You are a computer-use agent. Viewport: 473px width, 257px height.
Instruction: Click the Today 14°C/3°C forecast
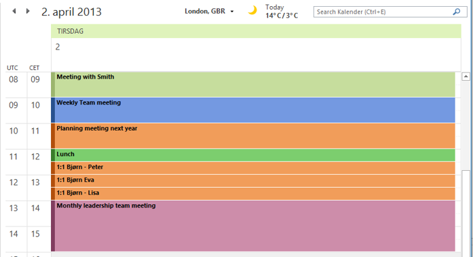click(x=282, y=12)
